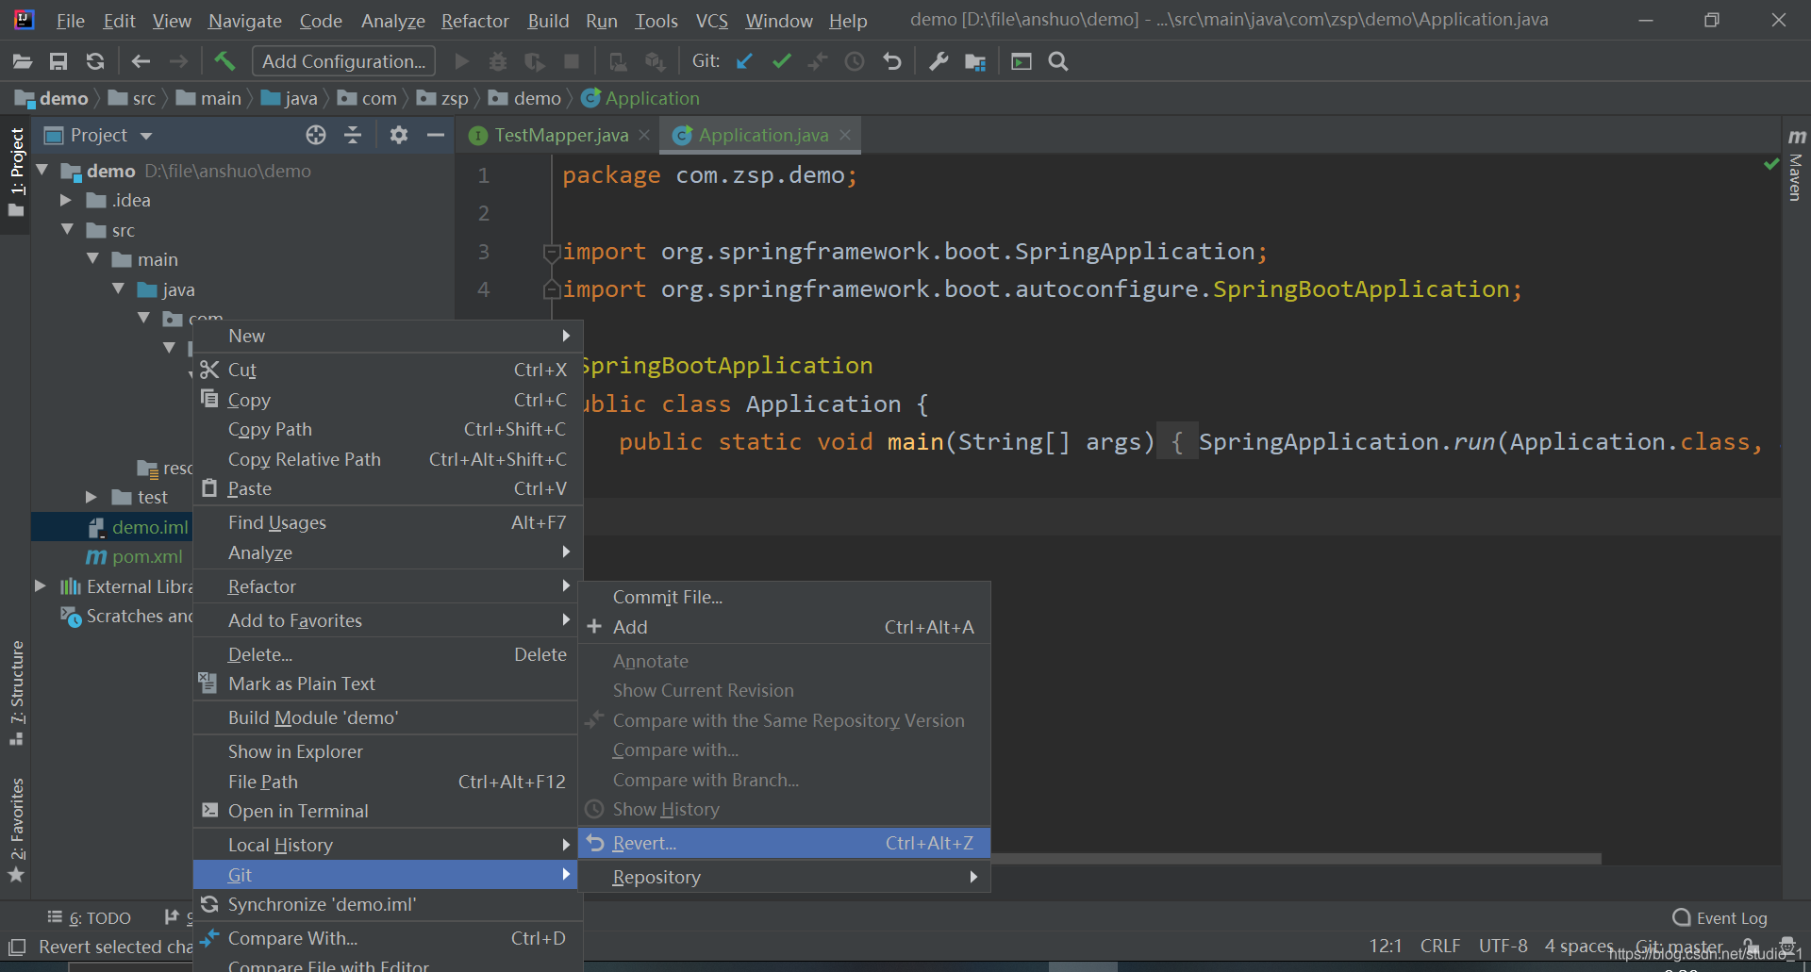The image size is (1811, 972).
Task: Choose Add in Git submenu
Action: click(784, 627)
